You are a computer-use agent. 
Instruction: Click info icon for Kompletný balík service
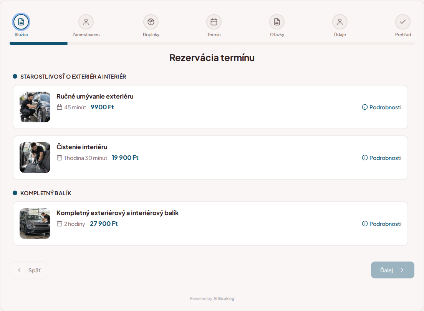[365, 224]
